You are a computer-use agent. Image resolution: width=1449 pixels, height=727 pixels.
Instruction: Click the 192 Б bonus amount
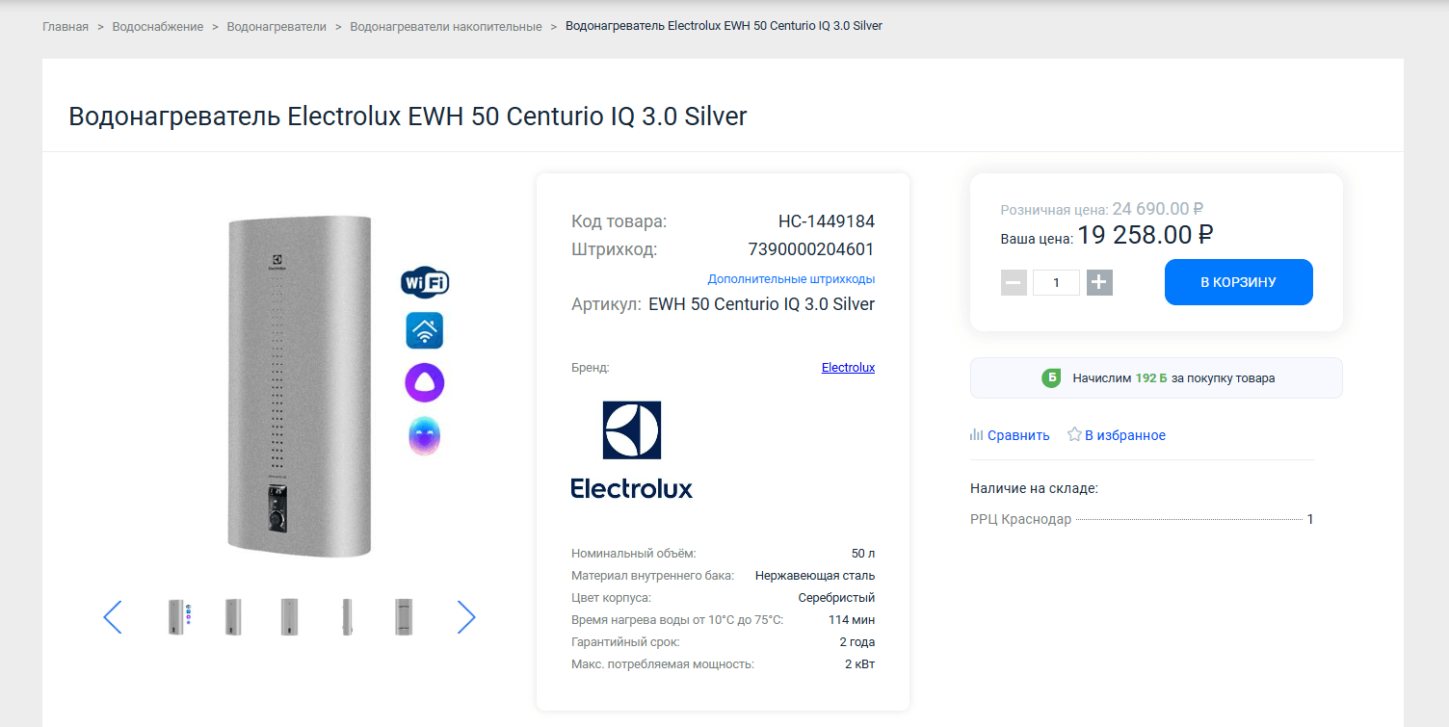point(1151,378)
